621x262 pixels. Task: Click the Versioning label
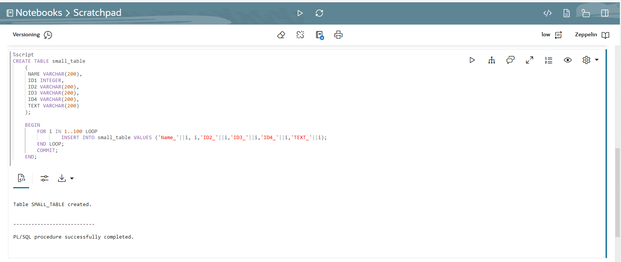[26, 34]
